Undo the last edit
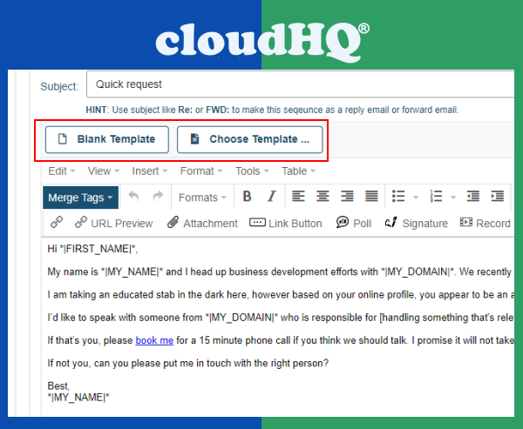The height and width of the screenshot is (429, 523). click(x=133, y=196)
